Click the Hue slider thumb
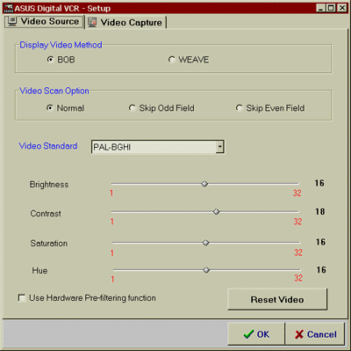The height and width of the screenshot is (351, 351). pyautogui.click(x=206, y=270)
